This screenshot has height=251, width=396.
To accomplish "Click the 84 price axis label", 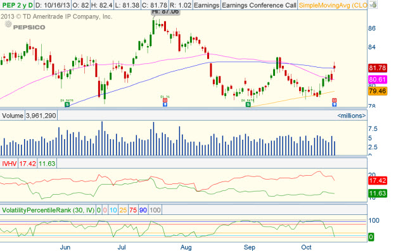I will pos(372,47).
